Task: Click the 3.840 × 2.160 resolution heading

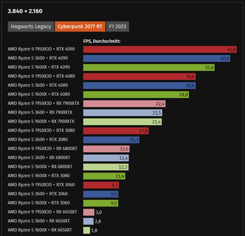Action: [x=25, y=11]
